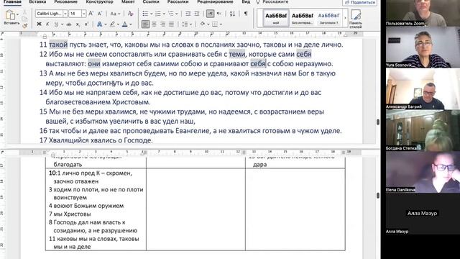Toggle Justify paragraph alignment
460x259 pixels.
tap(171, 24)
